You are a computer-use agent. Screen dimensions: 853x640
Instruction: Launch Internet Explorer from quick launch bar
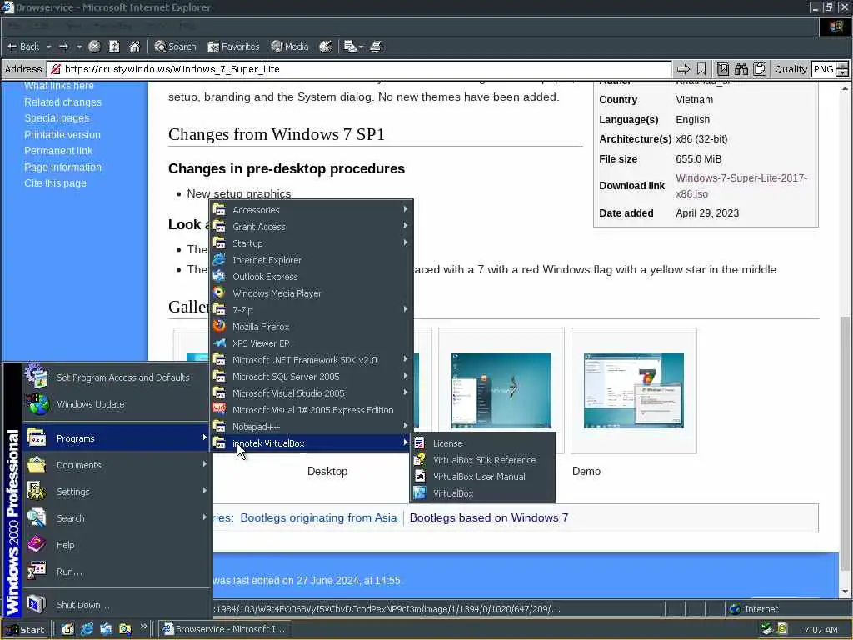pos(87,630)
